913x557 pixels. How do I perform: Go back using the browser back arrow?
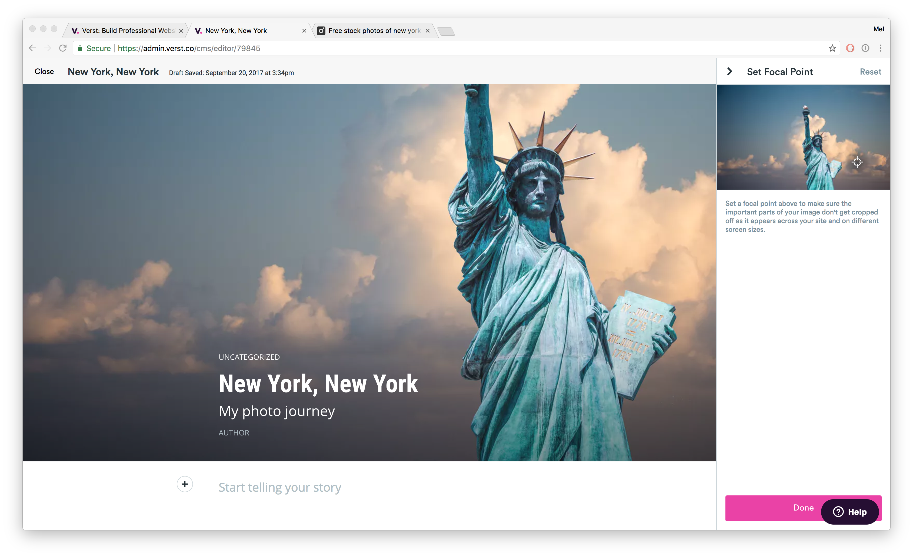tap(33, 48)
